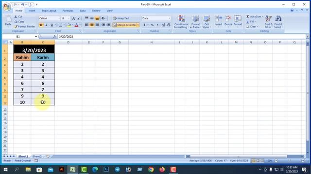311x174 pixels.
Task: Expand the Font group dialog launcher
Action: (x=80, y=31)
